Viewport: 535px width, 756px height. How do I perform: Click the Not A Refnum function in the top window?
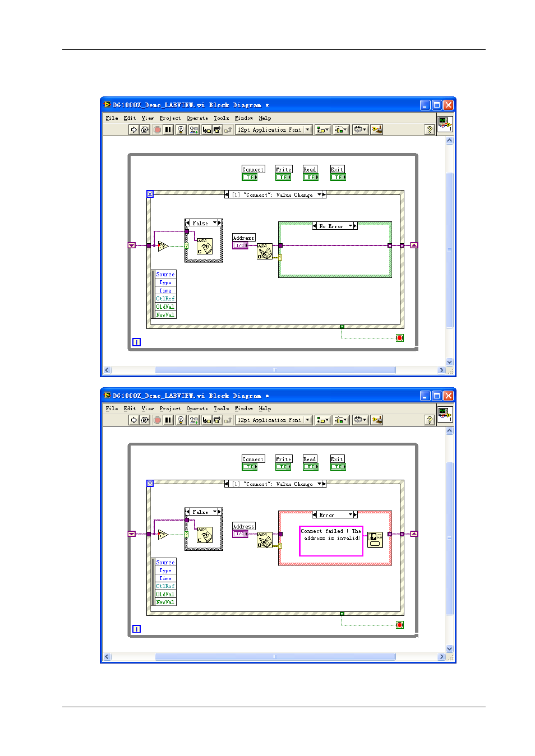[163, 245]
